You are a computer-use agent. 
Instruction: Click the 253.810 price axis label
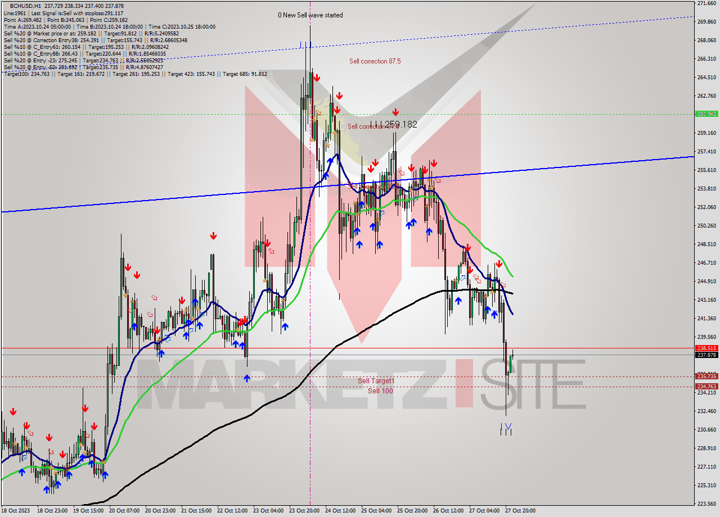(x=706, y=188)
